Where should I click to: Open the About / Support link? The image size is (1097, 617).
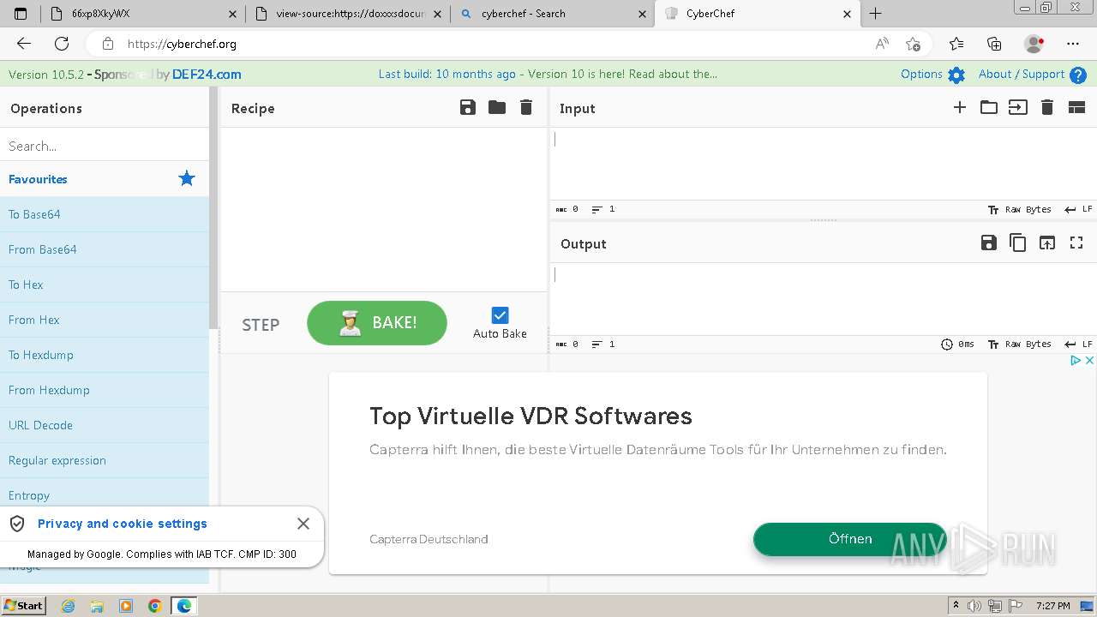click(x=1022, y=75)
